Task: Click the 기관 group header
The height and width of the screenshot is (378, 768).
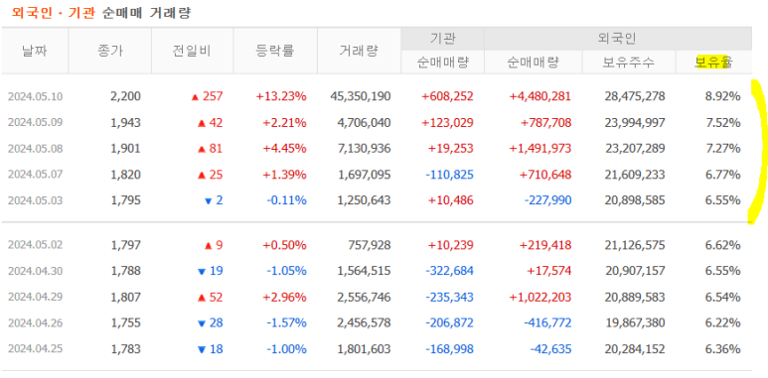Action: pos(443,39)
